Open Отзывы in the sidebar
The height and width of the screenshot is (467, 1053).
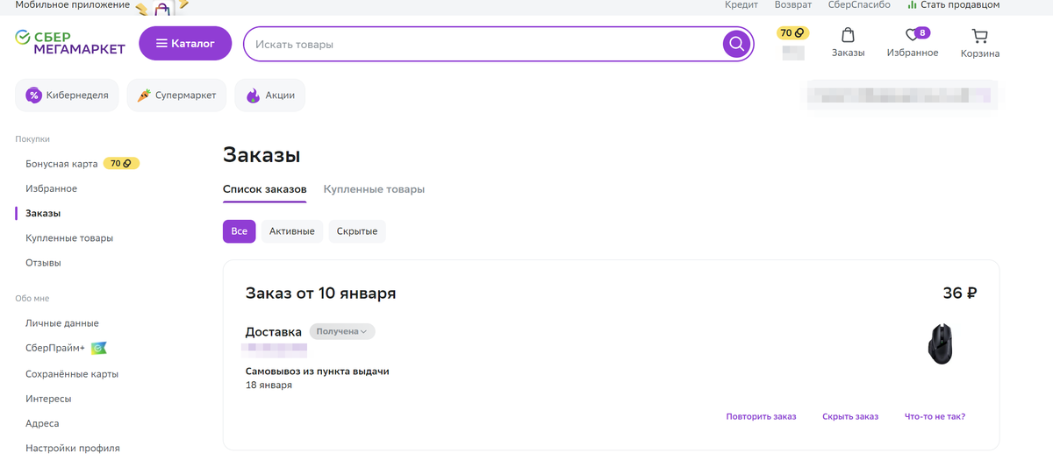click(43, 263)
